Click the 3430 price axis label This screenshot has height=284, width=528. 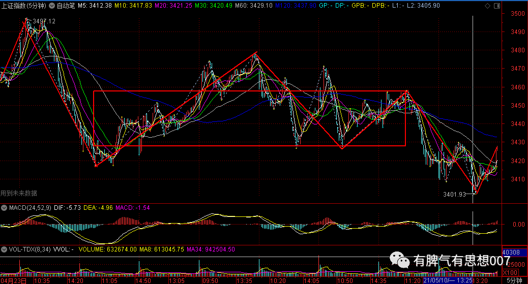tap(518, 142)
